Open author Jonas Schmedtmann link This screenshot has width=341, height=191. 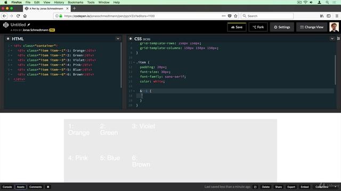pyautogui.click(x=36, y=30)
